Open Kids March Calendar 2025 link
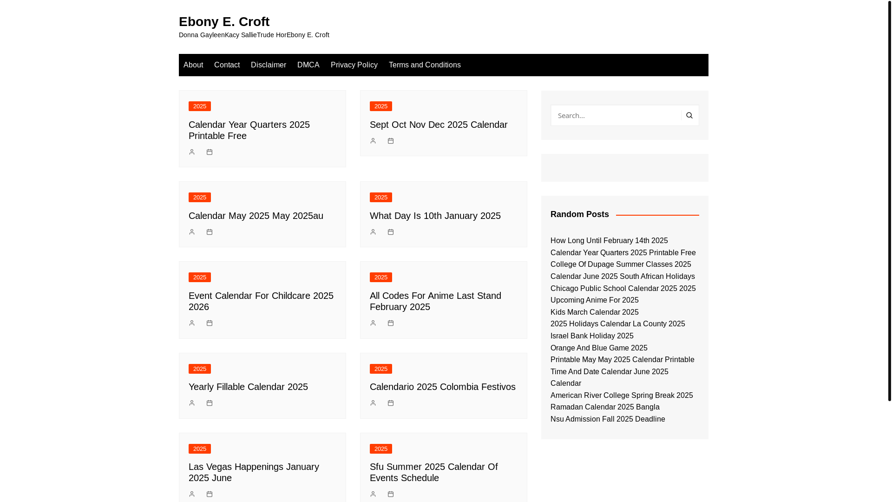892x502 pixels. pos(595,312)
